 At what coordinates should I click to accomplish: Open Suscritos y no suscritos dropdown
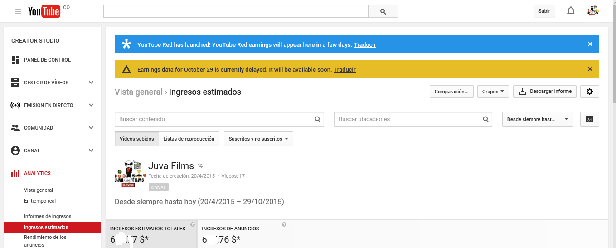(258, 139)
